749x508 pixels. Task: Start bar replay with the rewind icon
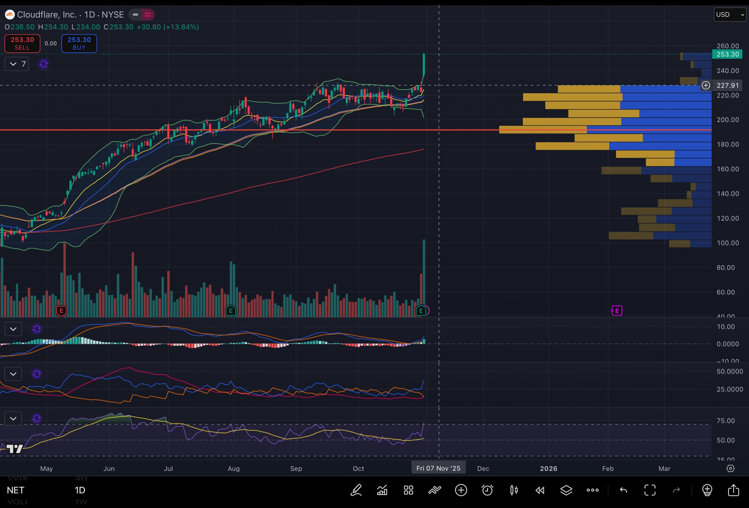(x=540, y=490)
